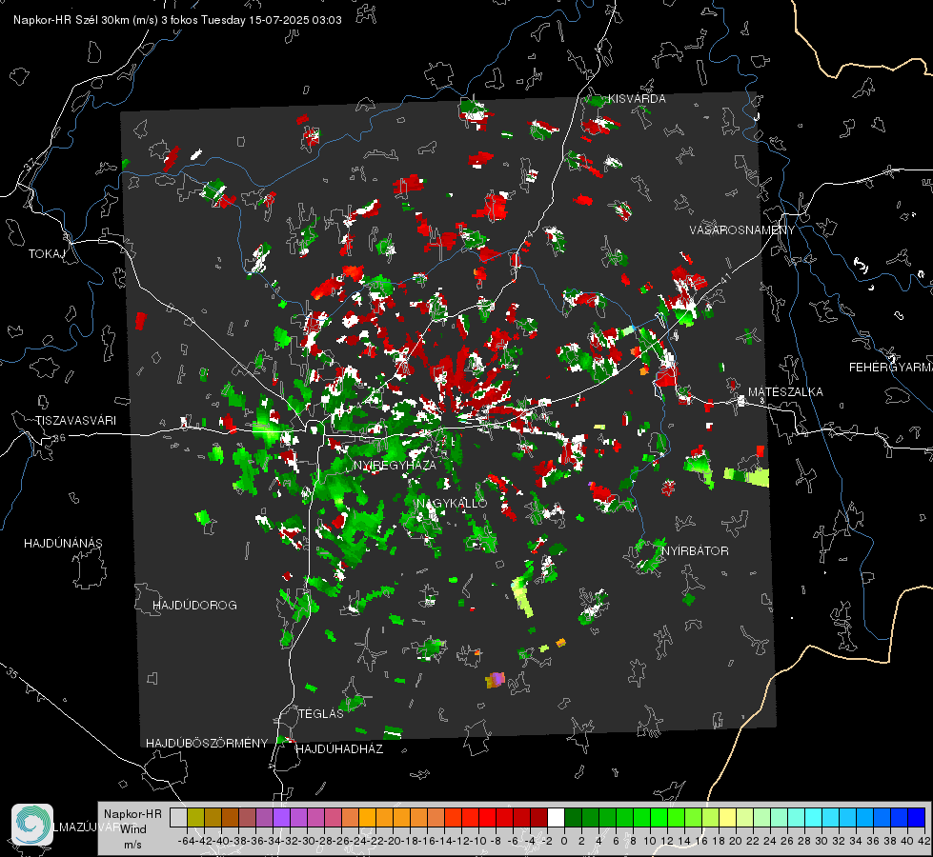Select the VÁSÁROSNAMÉNY label
The image size is (933, 857).
point(742,230)
